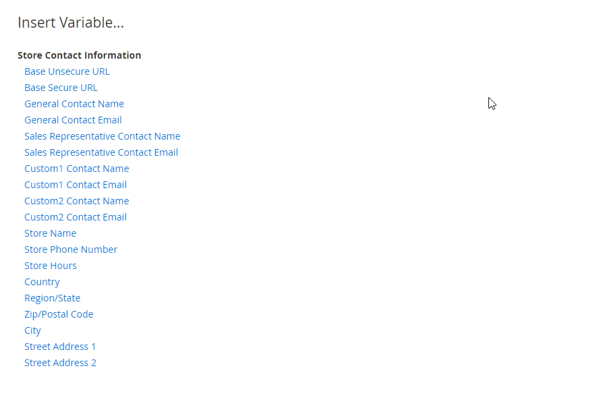Choose the Region/State variable
The image size is (599, 412).
coord(52,298)
